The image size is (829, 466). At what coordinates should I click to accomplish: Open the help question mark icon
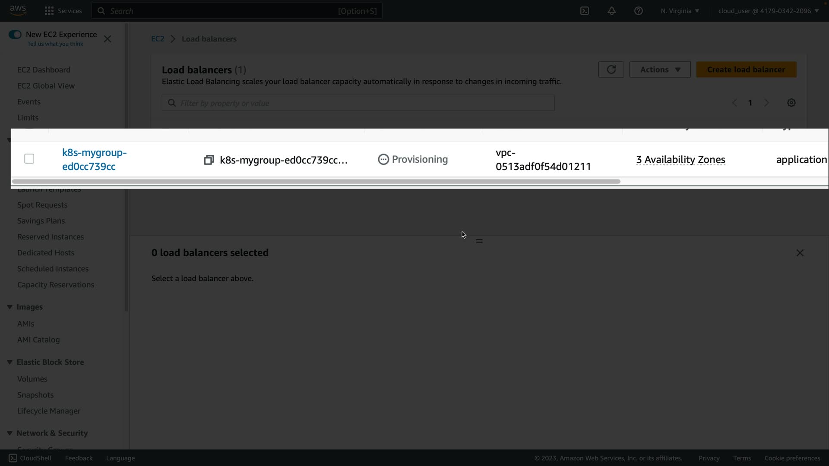tap(638, 11)
